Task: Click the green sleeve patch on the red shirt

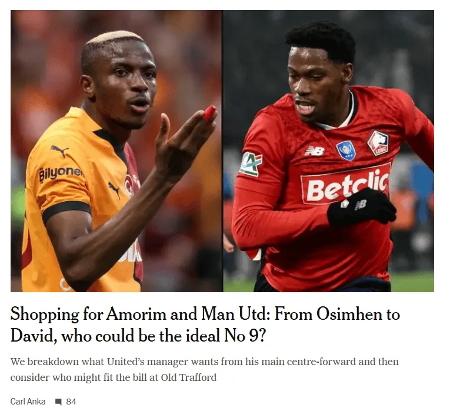Action: 251,164
